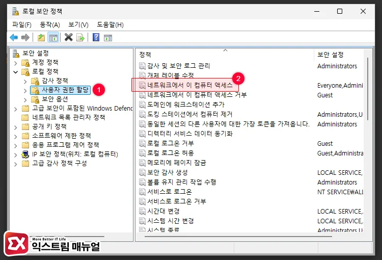The image size is (382, 260).
Task: Click the Everyone,Admini security setting value
Action: (x=340, y=85)
